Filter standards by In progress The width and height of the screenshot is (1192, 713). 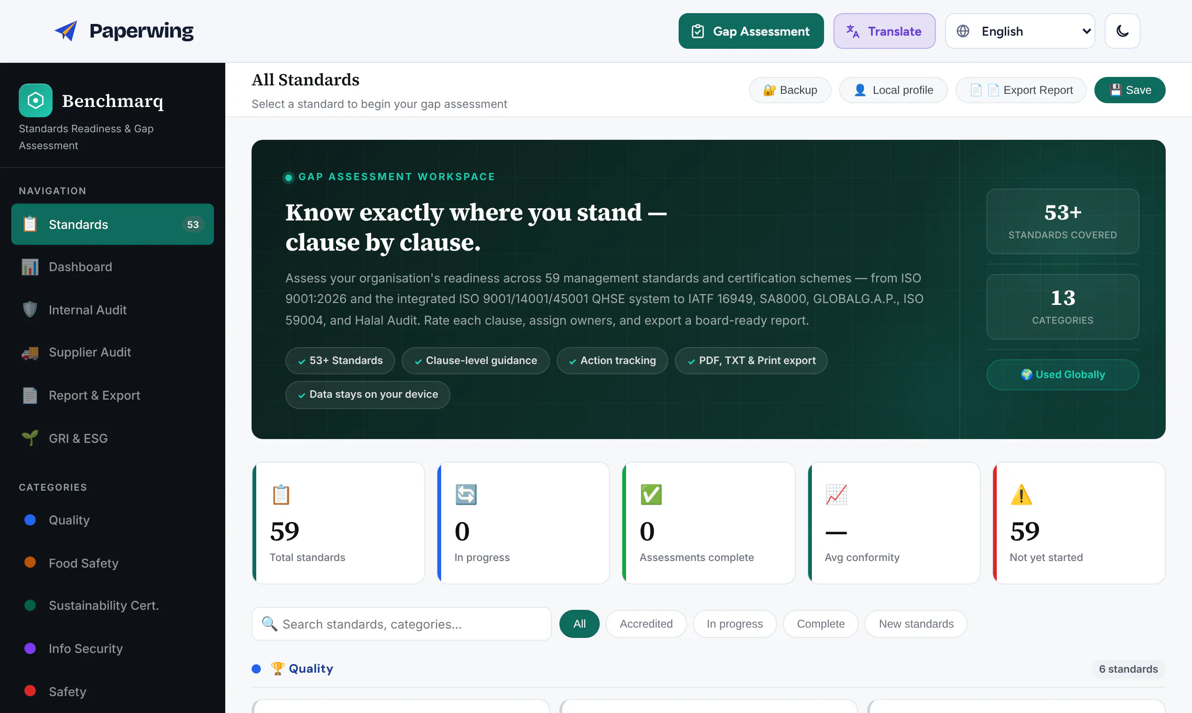734,623
